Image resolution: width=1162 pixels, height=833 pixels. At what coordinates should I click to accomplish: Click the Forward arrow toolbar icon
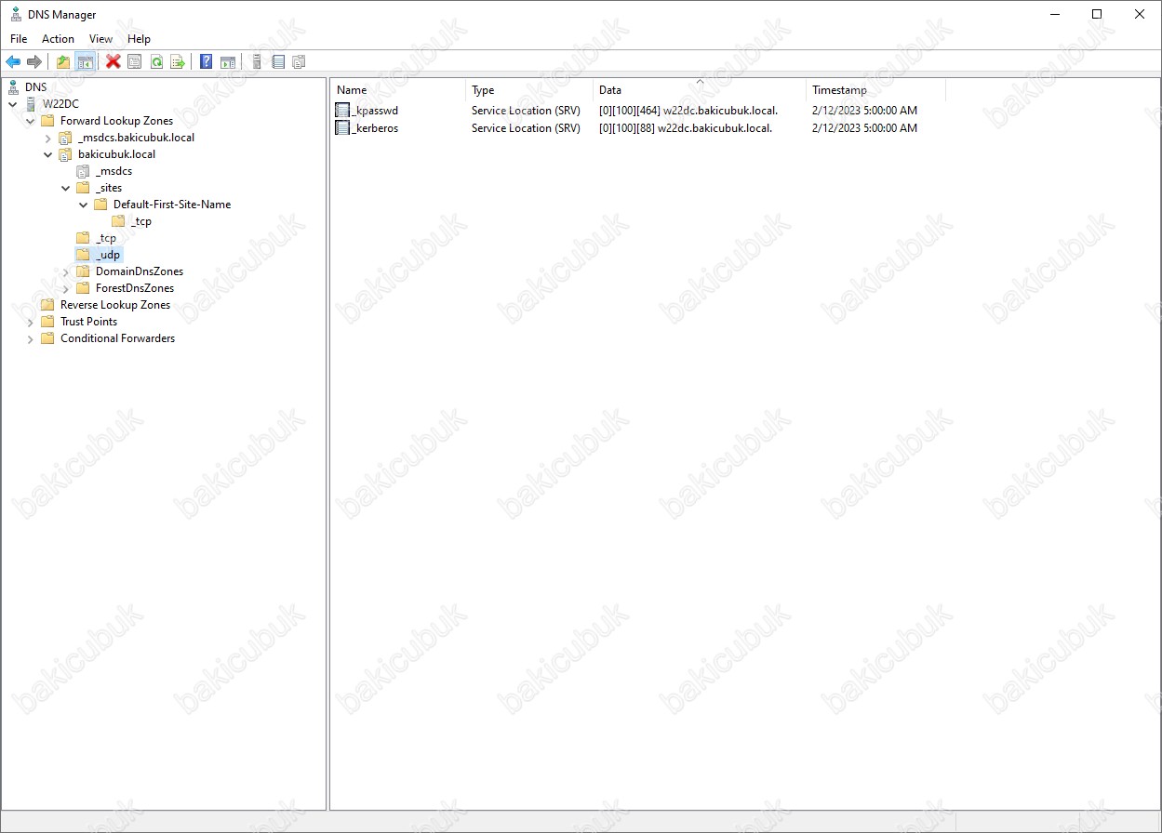coord(34,62)
